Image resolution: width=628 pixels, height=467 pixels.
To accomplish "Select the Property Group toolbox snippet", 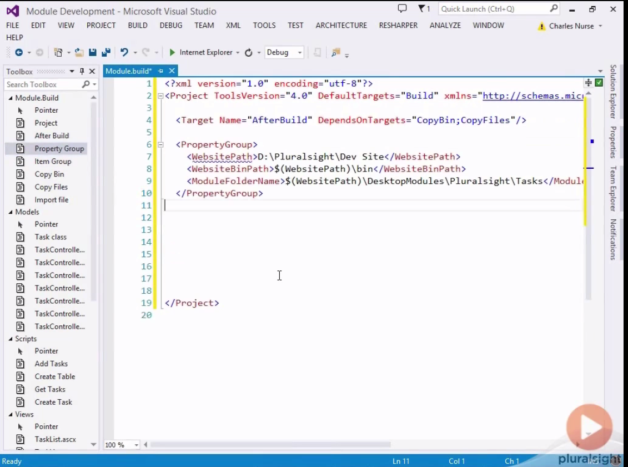I will tap(47, 149).
